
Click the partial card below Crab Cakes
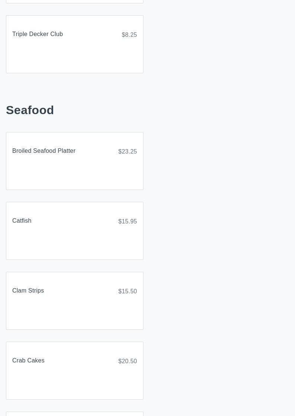pos(74,414)
